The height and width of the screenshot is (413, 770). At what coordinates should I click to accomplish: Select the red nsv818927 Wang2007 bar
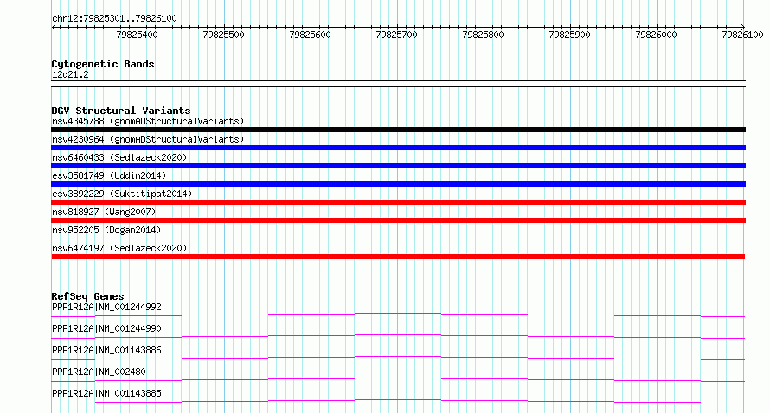click(398, 220)
